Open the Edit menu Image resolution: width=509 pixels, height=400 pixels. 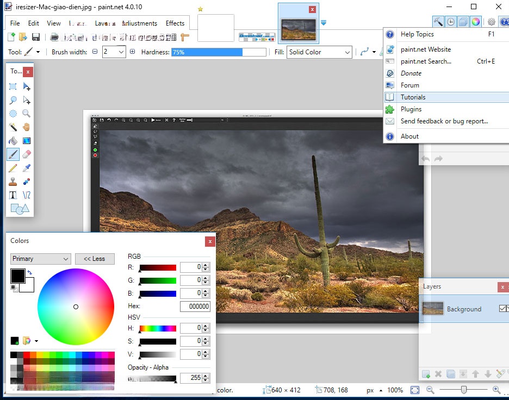click(x=33, y=23)
